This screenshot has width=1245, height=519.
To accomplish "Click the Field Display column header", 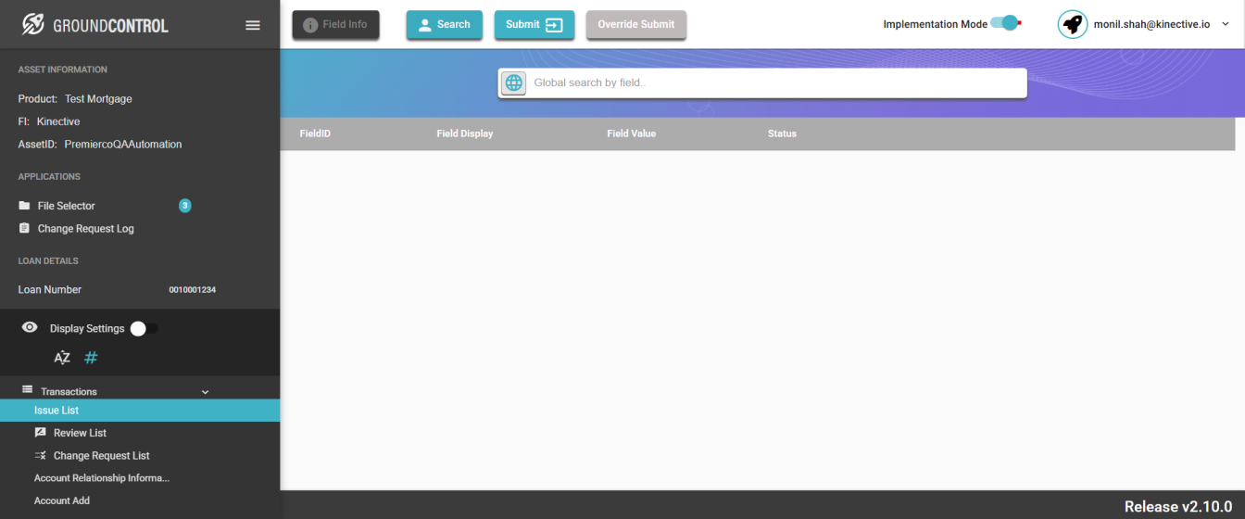I will click(465, 133).
